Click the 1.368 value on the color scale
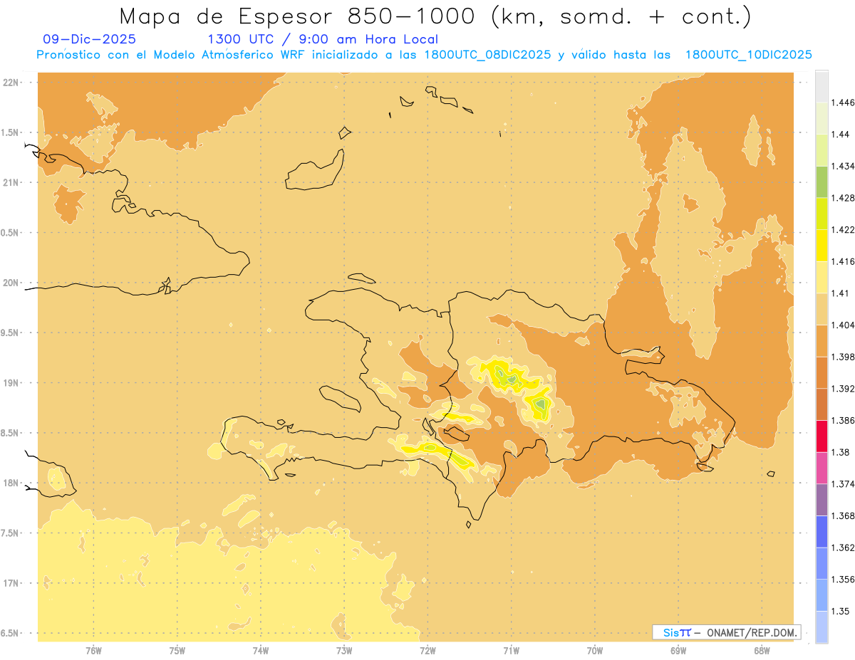Screen dimensions: 855x660 (842, 515)
